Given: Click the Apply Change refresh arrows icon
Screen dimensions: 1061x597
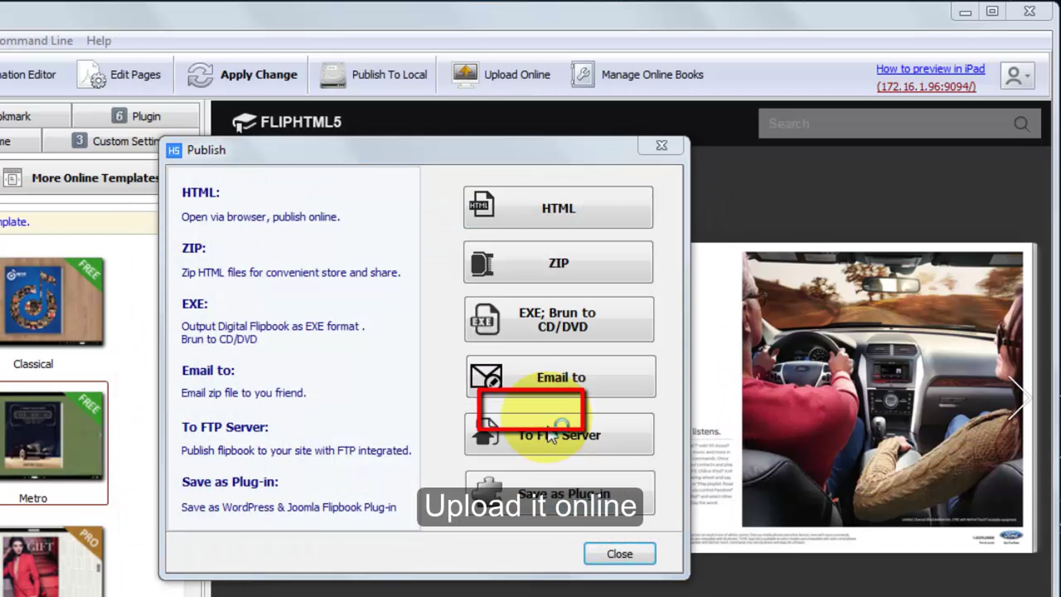Looking at the screenshot, I should [200, 75].
